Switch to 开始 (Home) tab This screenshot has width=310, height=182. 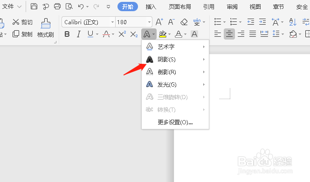pyautogui.click(x=128, y=7)
